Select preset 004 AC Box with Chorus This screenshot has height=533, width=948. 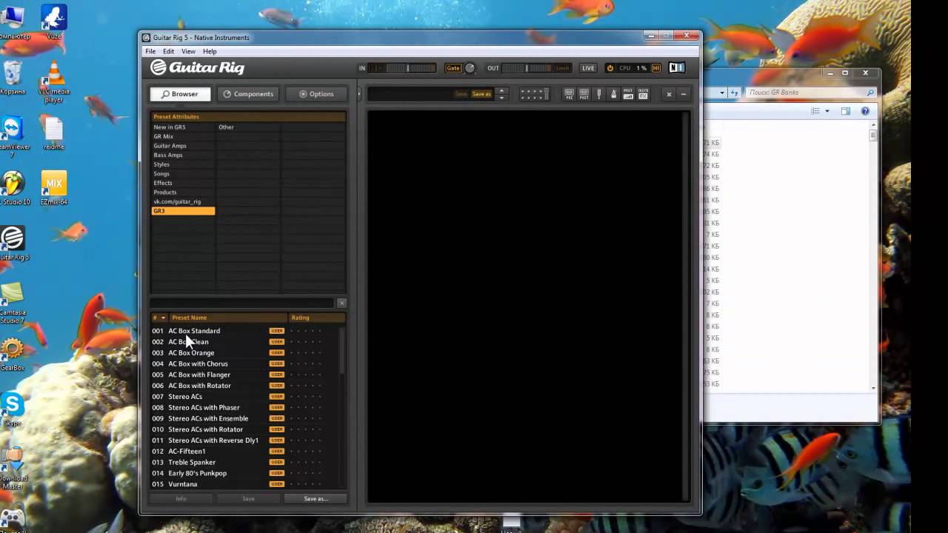244,363
